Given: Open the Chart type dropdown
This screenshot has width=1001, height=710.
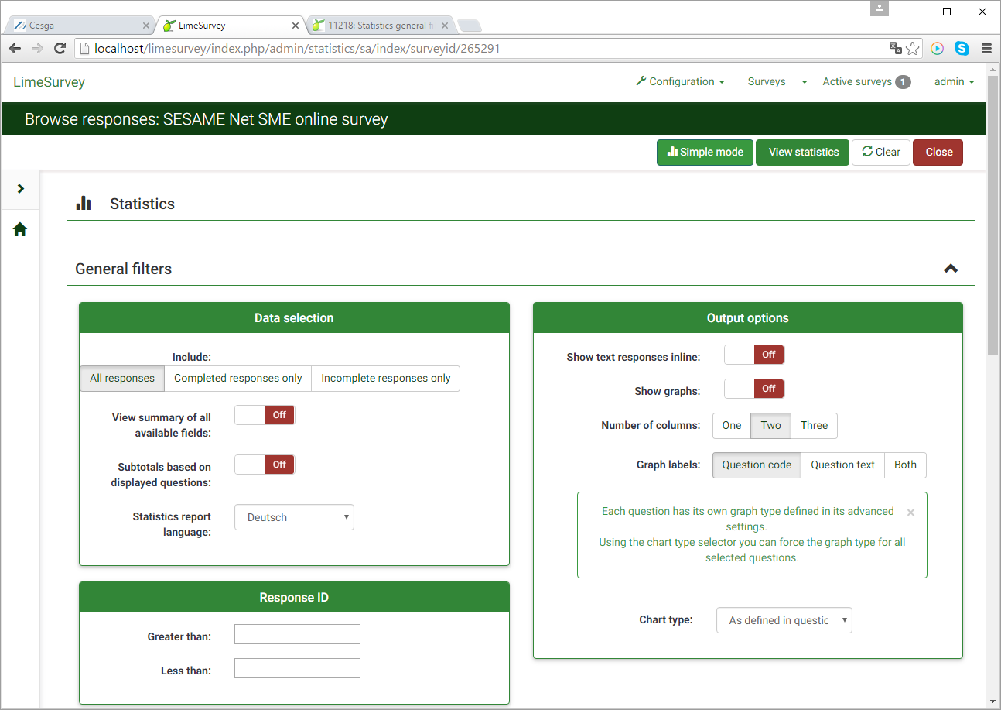Looking at the screenshot, I should click(784, 620).
